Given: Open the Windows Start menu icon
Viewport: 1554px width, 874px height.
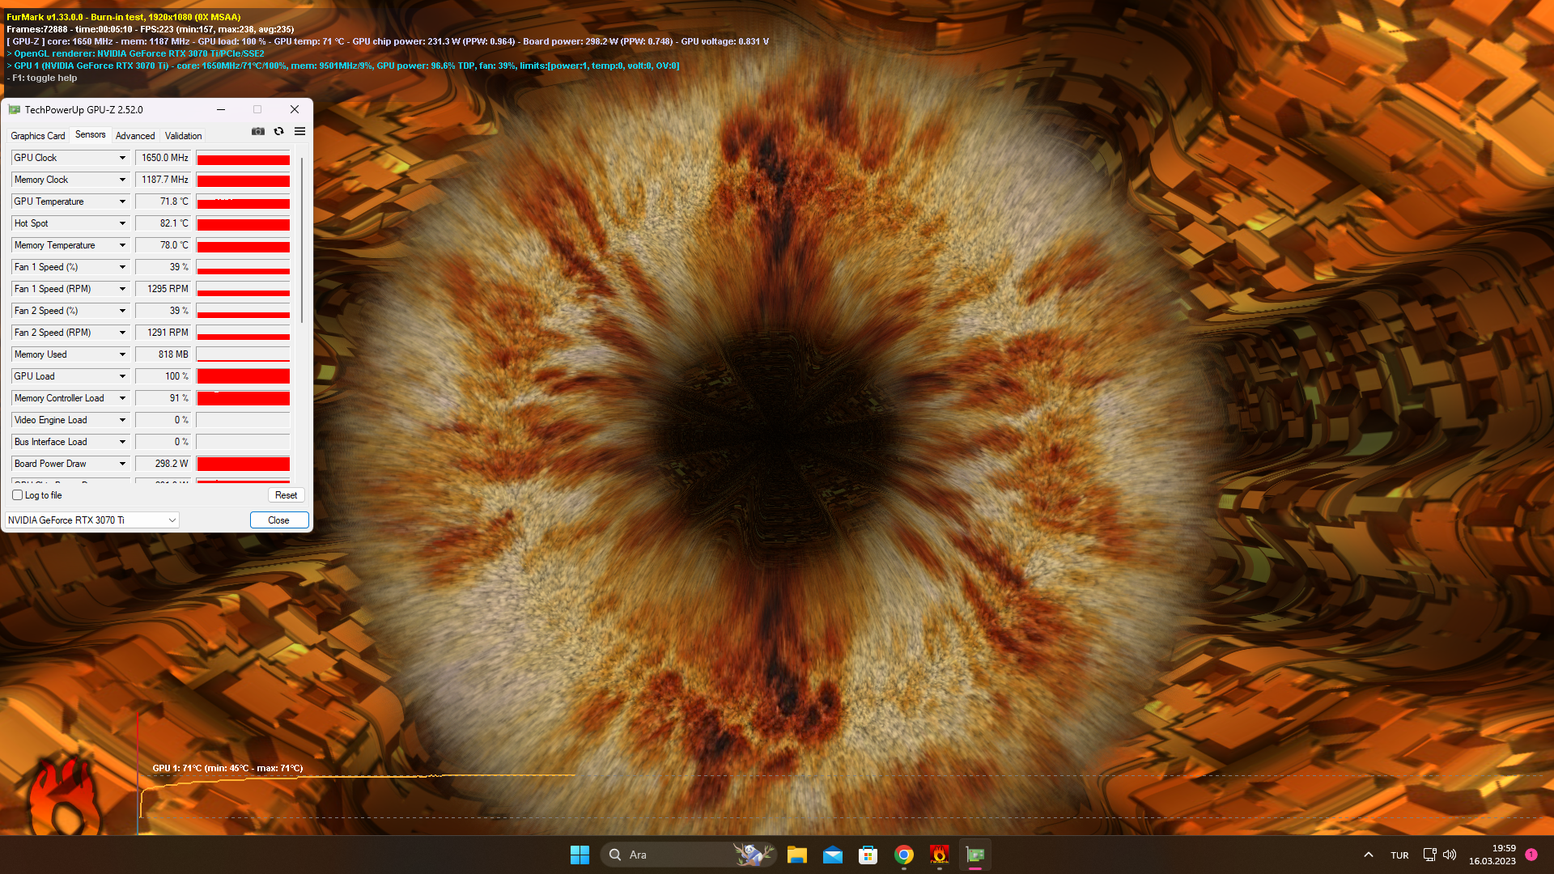Looking at the screenshot, I should [x=580, y=855].
